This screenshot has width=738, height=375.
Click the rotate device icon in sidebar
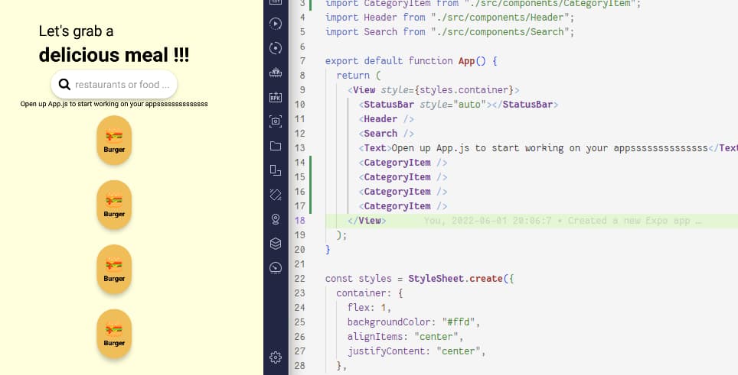pos(276,195)
